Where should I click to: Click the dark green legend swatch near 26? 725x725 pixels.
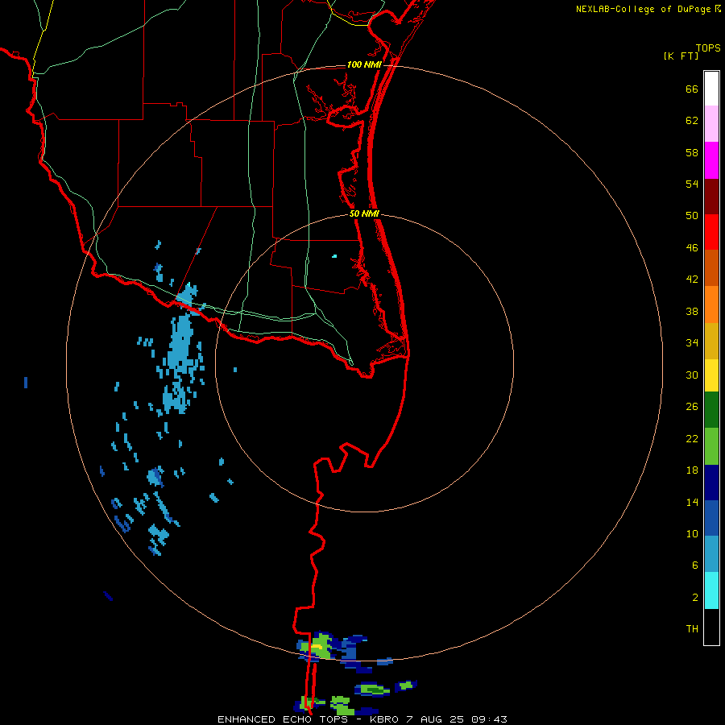tap(711, 410)
